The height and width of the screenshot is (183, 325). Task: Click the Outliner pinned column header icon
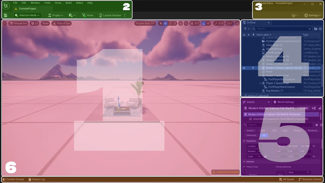pos(253,35)
